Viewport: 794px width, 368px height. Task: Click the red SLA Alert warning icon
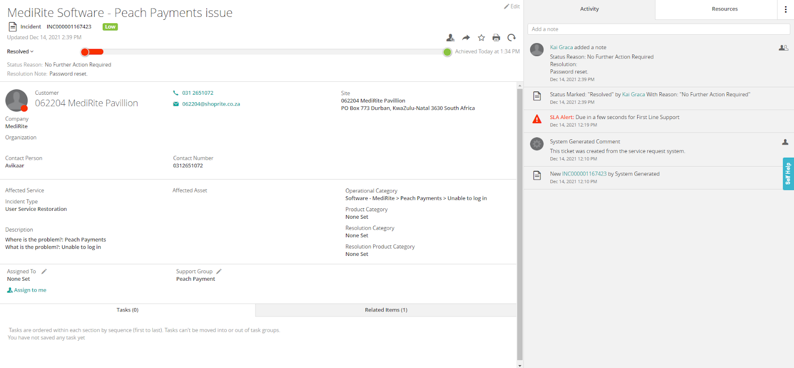[537, 119]
